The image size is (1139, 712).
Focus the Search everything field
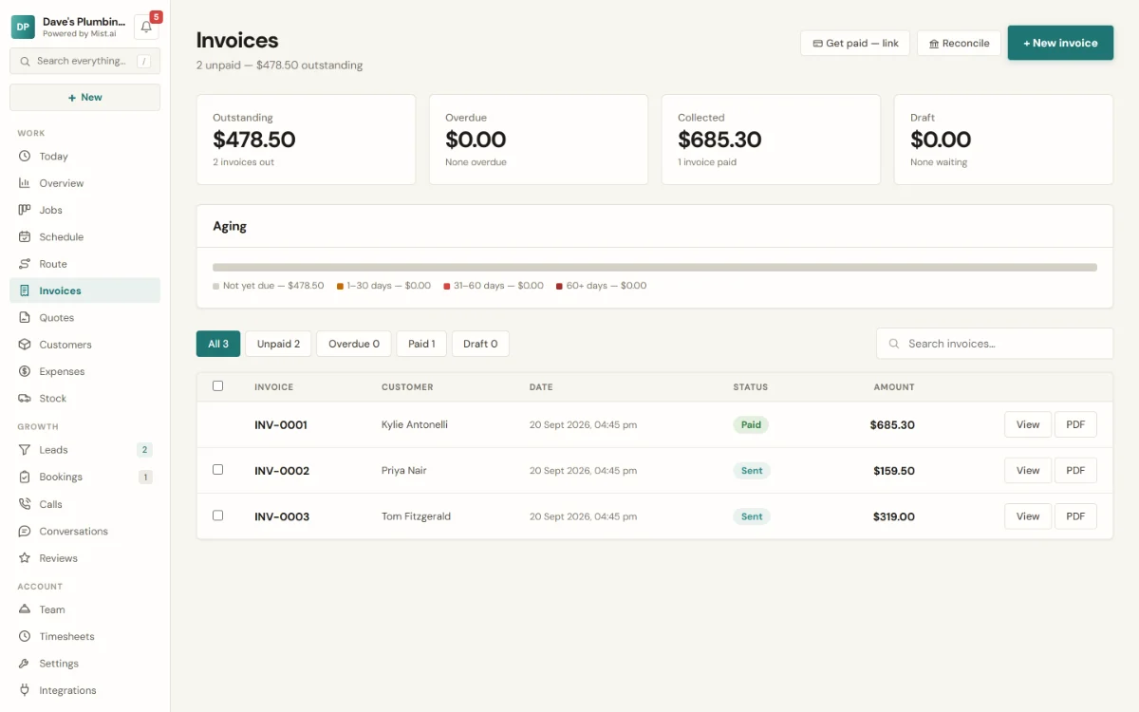click(x=84, y=61)
